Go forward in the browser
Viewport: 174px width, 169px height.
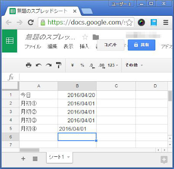(20, 22)
